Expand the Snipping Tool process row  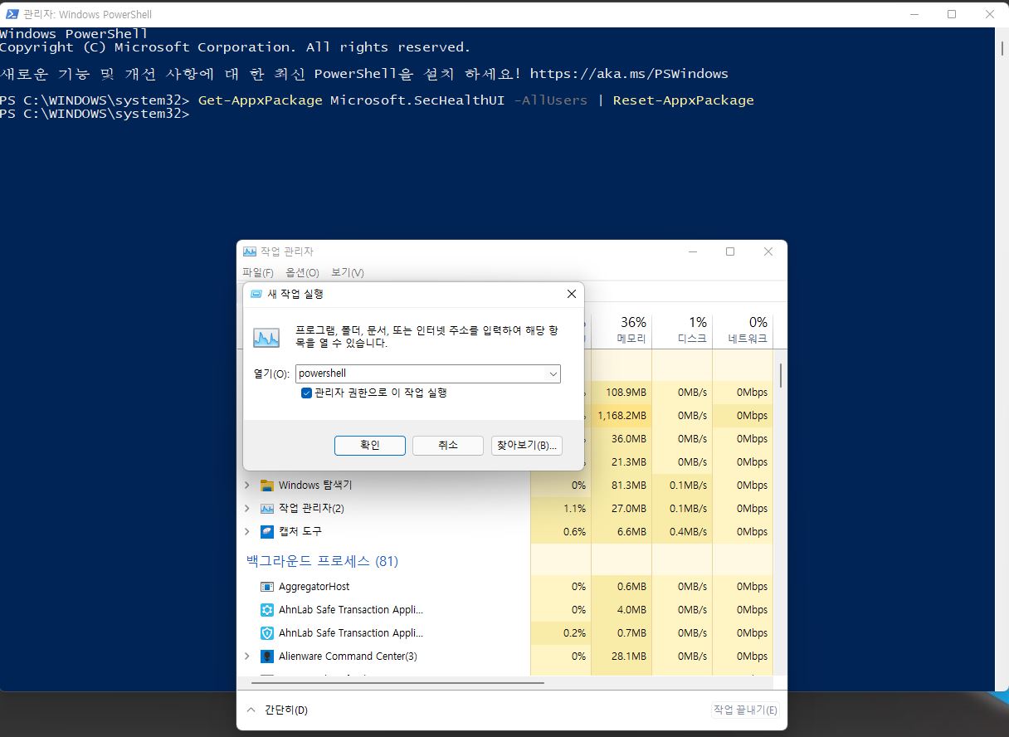click(x=246, y=531)
